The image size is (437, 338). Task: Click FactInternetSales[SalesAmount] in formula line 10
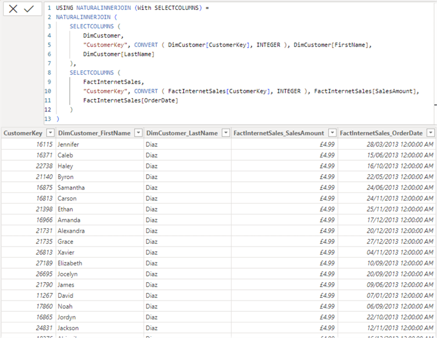click(365, 91)
